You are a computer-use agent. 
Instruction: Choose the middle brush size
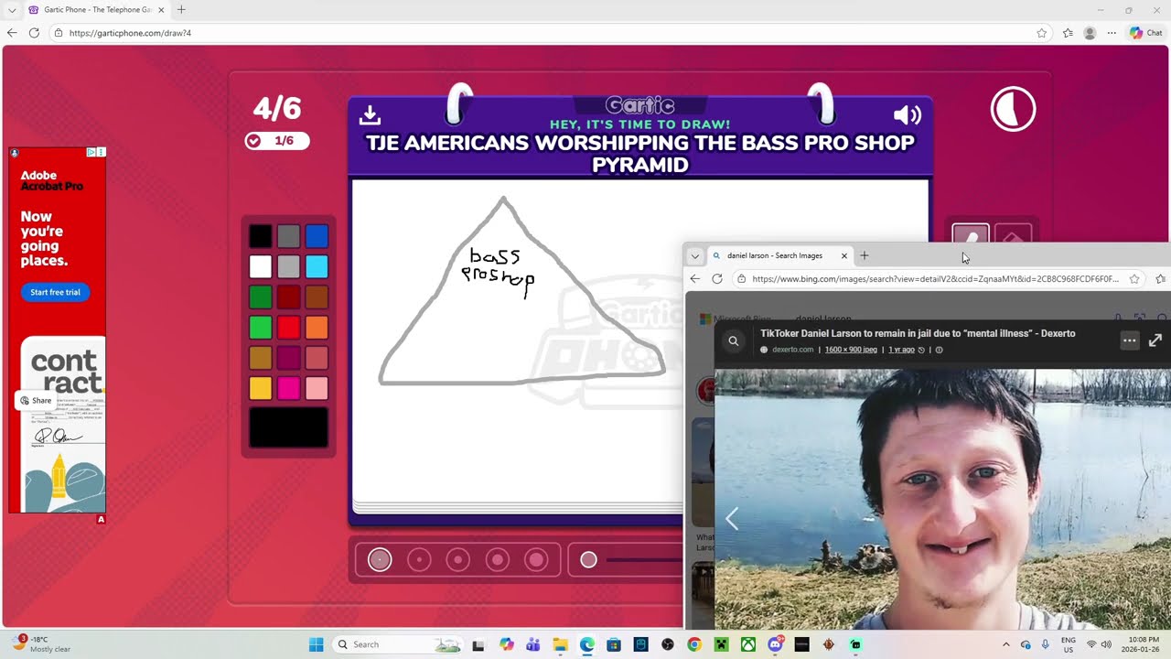[458, 559]
